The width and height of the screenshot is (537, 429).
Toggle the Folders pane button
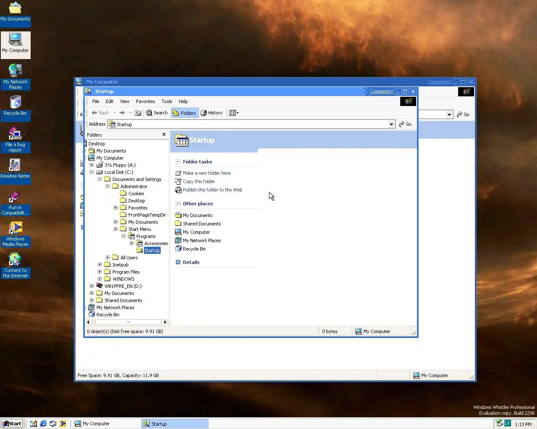[x=184, y=113]
